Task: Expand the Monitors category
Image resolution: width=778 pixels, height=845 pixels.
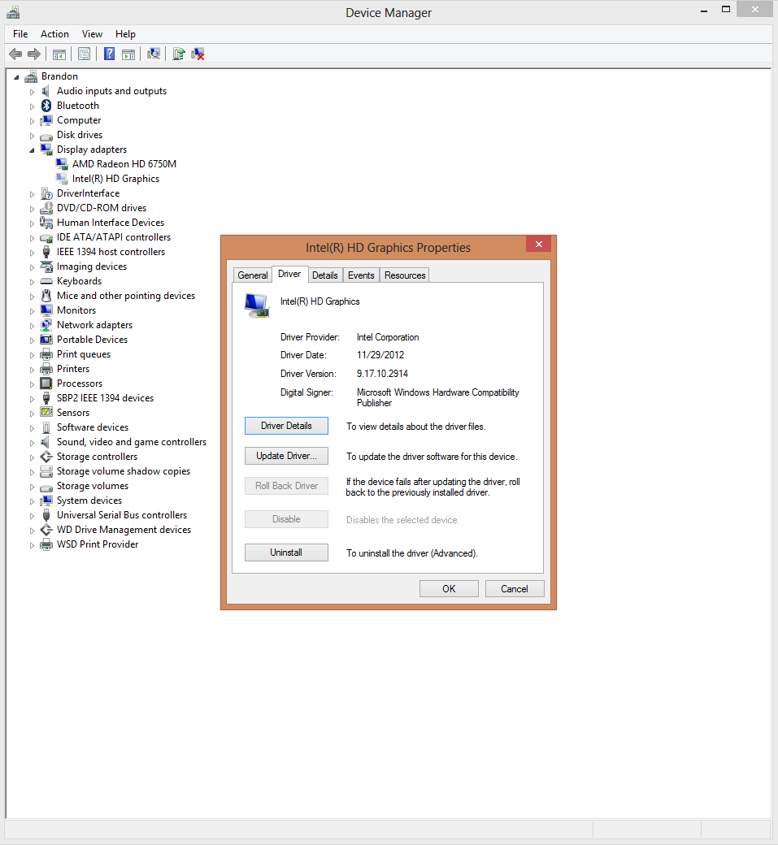Action: point(32,311)
